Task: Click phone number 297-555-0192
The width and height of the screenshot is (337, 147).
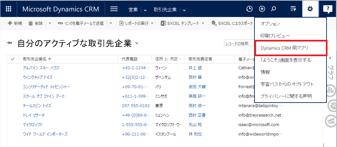Action: click(x=136, y=106)
